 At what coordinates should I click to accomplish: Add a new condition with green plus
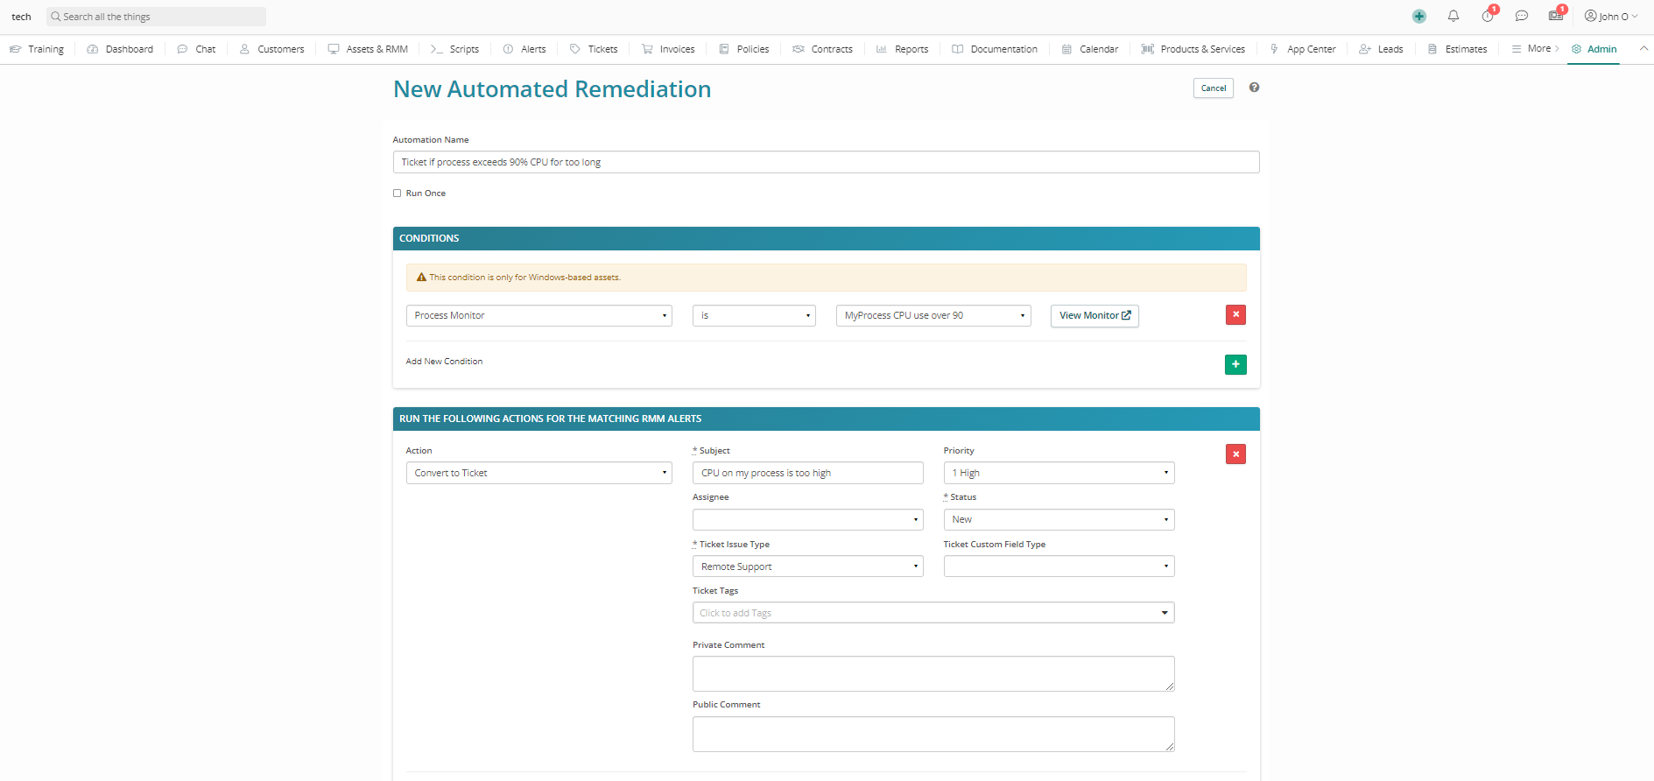pos(1235,364)
